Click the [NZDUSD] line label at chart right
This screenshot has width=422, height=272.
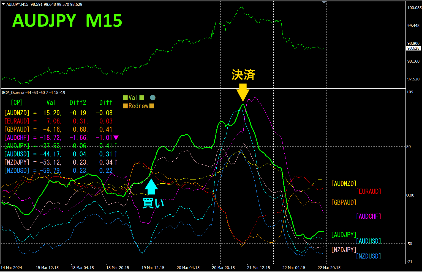click(x=369, y=256)
